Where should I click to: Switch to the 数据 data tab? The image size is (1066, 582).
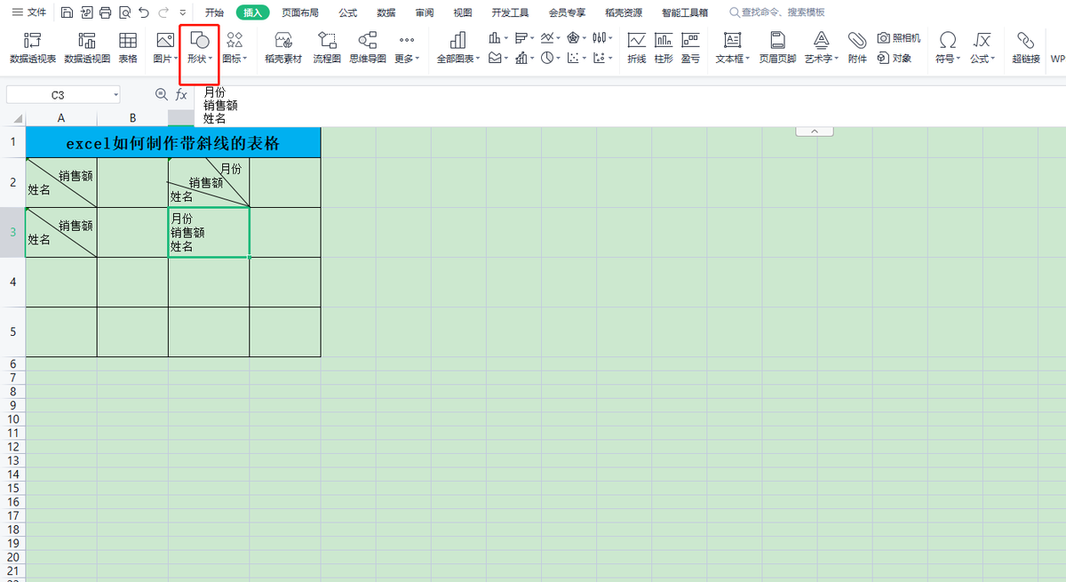click(386, 12)
